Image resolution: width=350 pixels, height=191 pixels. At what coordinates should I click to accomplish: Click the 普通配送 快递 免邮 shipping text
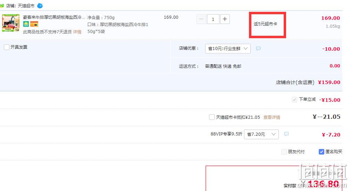223,66
